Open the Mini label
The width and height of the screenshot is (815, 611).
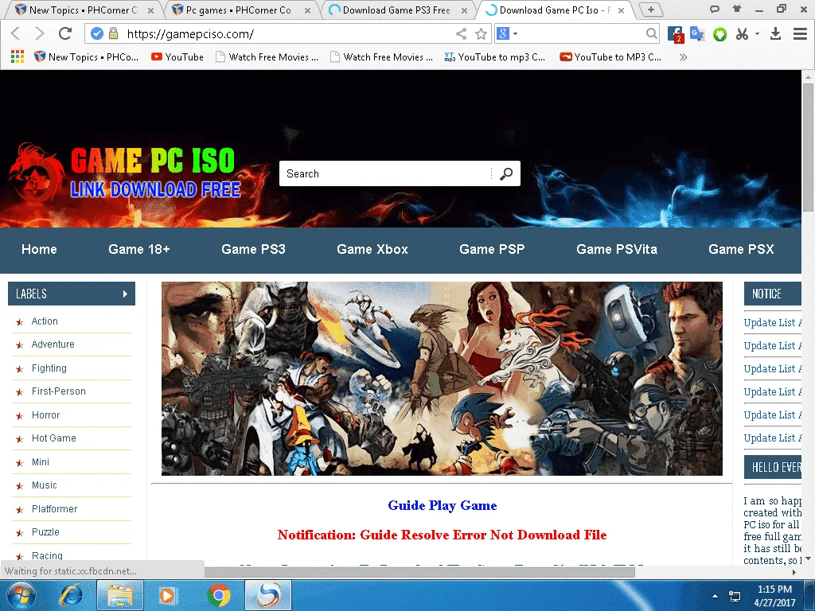click(x=41, y=462)
